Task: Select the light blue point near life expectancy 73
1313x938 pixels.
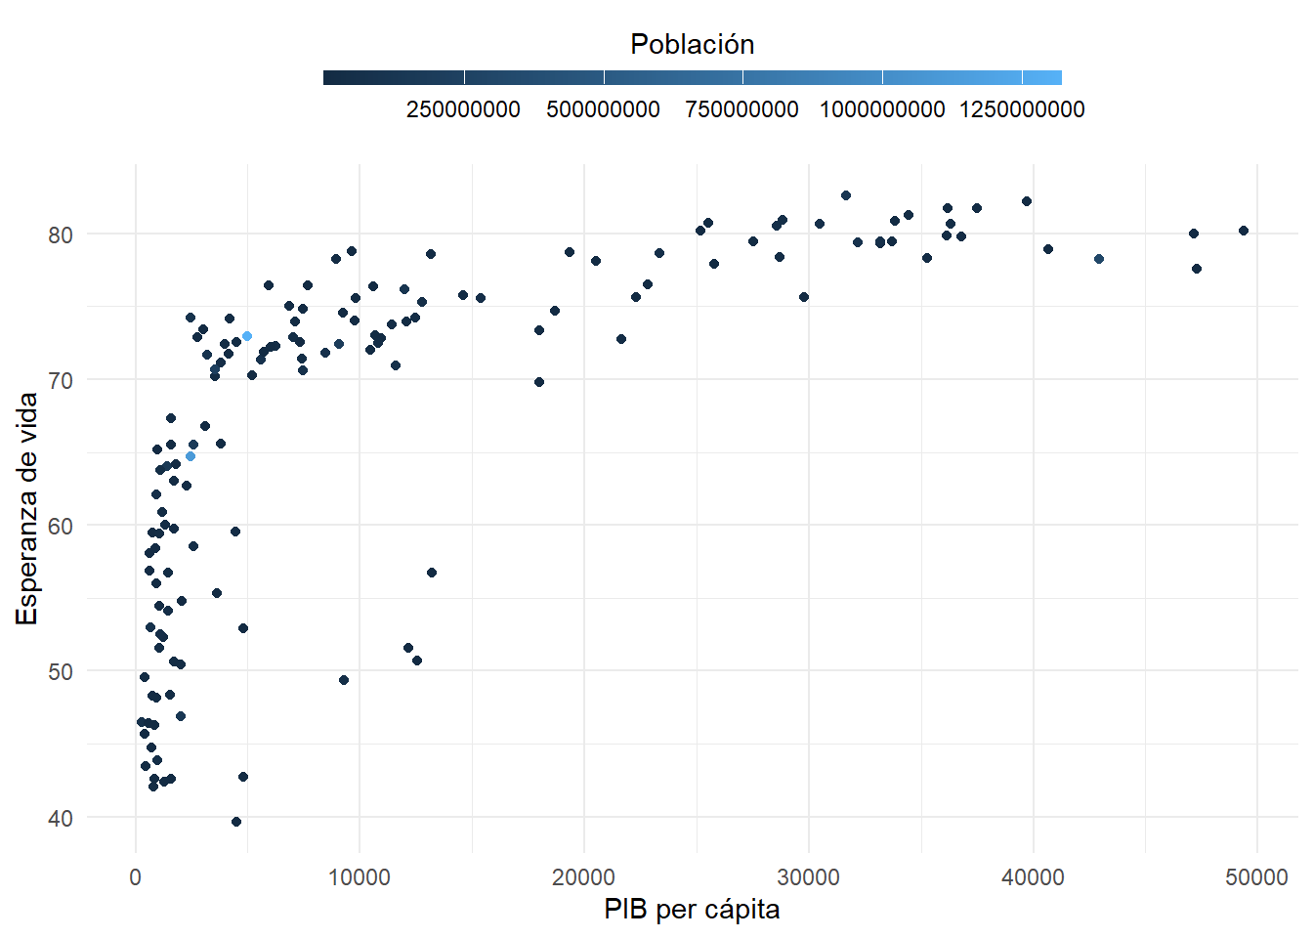Action: pos(247,336)
